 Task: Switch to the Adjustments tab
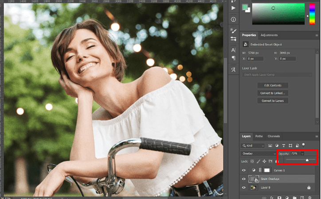pyautogui.click(x=269, y=35)
